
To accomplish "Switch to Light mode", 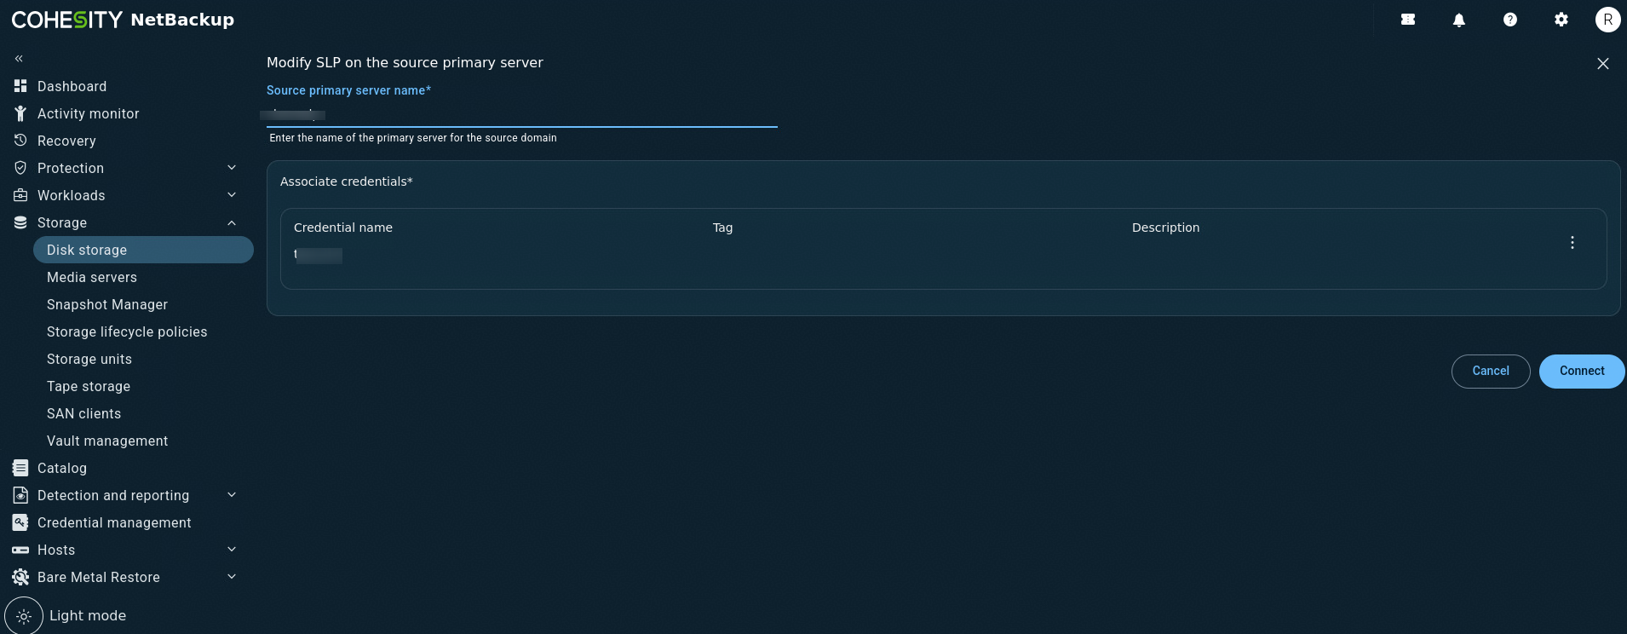I will [88, 615].
